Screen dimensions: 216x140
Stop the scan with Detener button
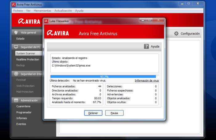(93, 113)
